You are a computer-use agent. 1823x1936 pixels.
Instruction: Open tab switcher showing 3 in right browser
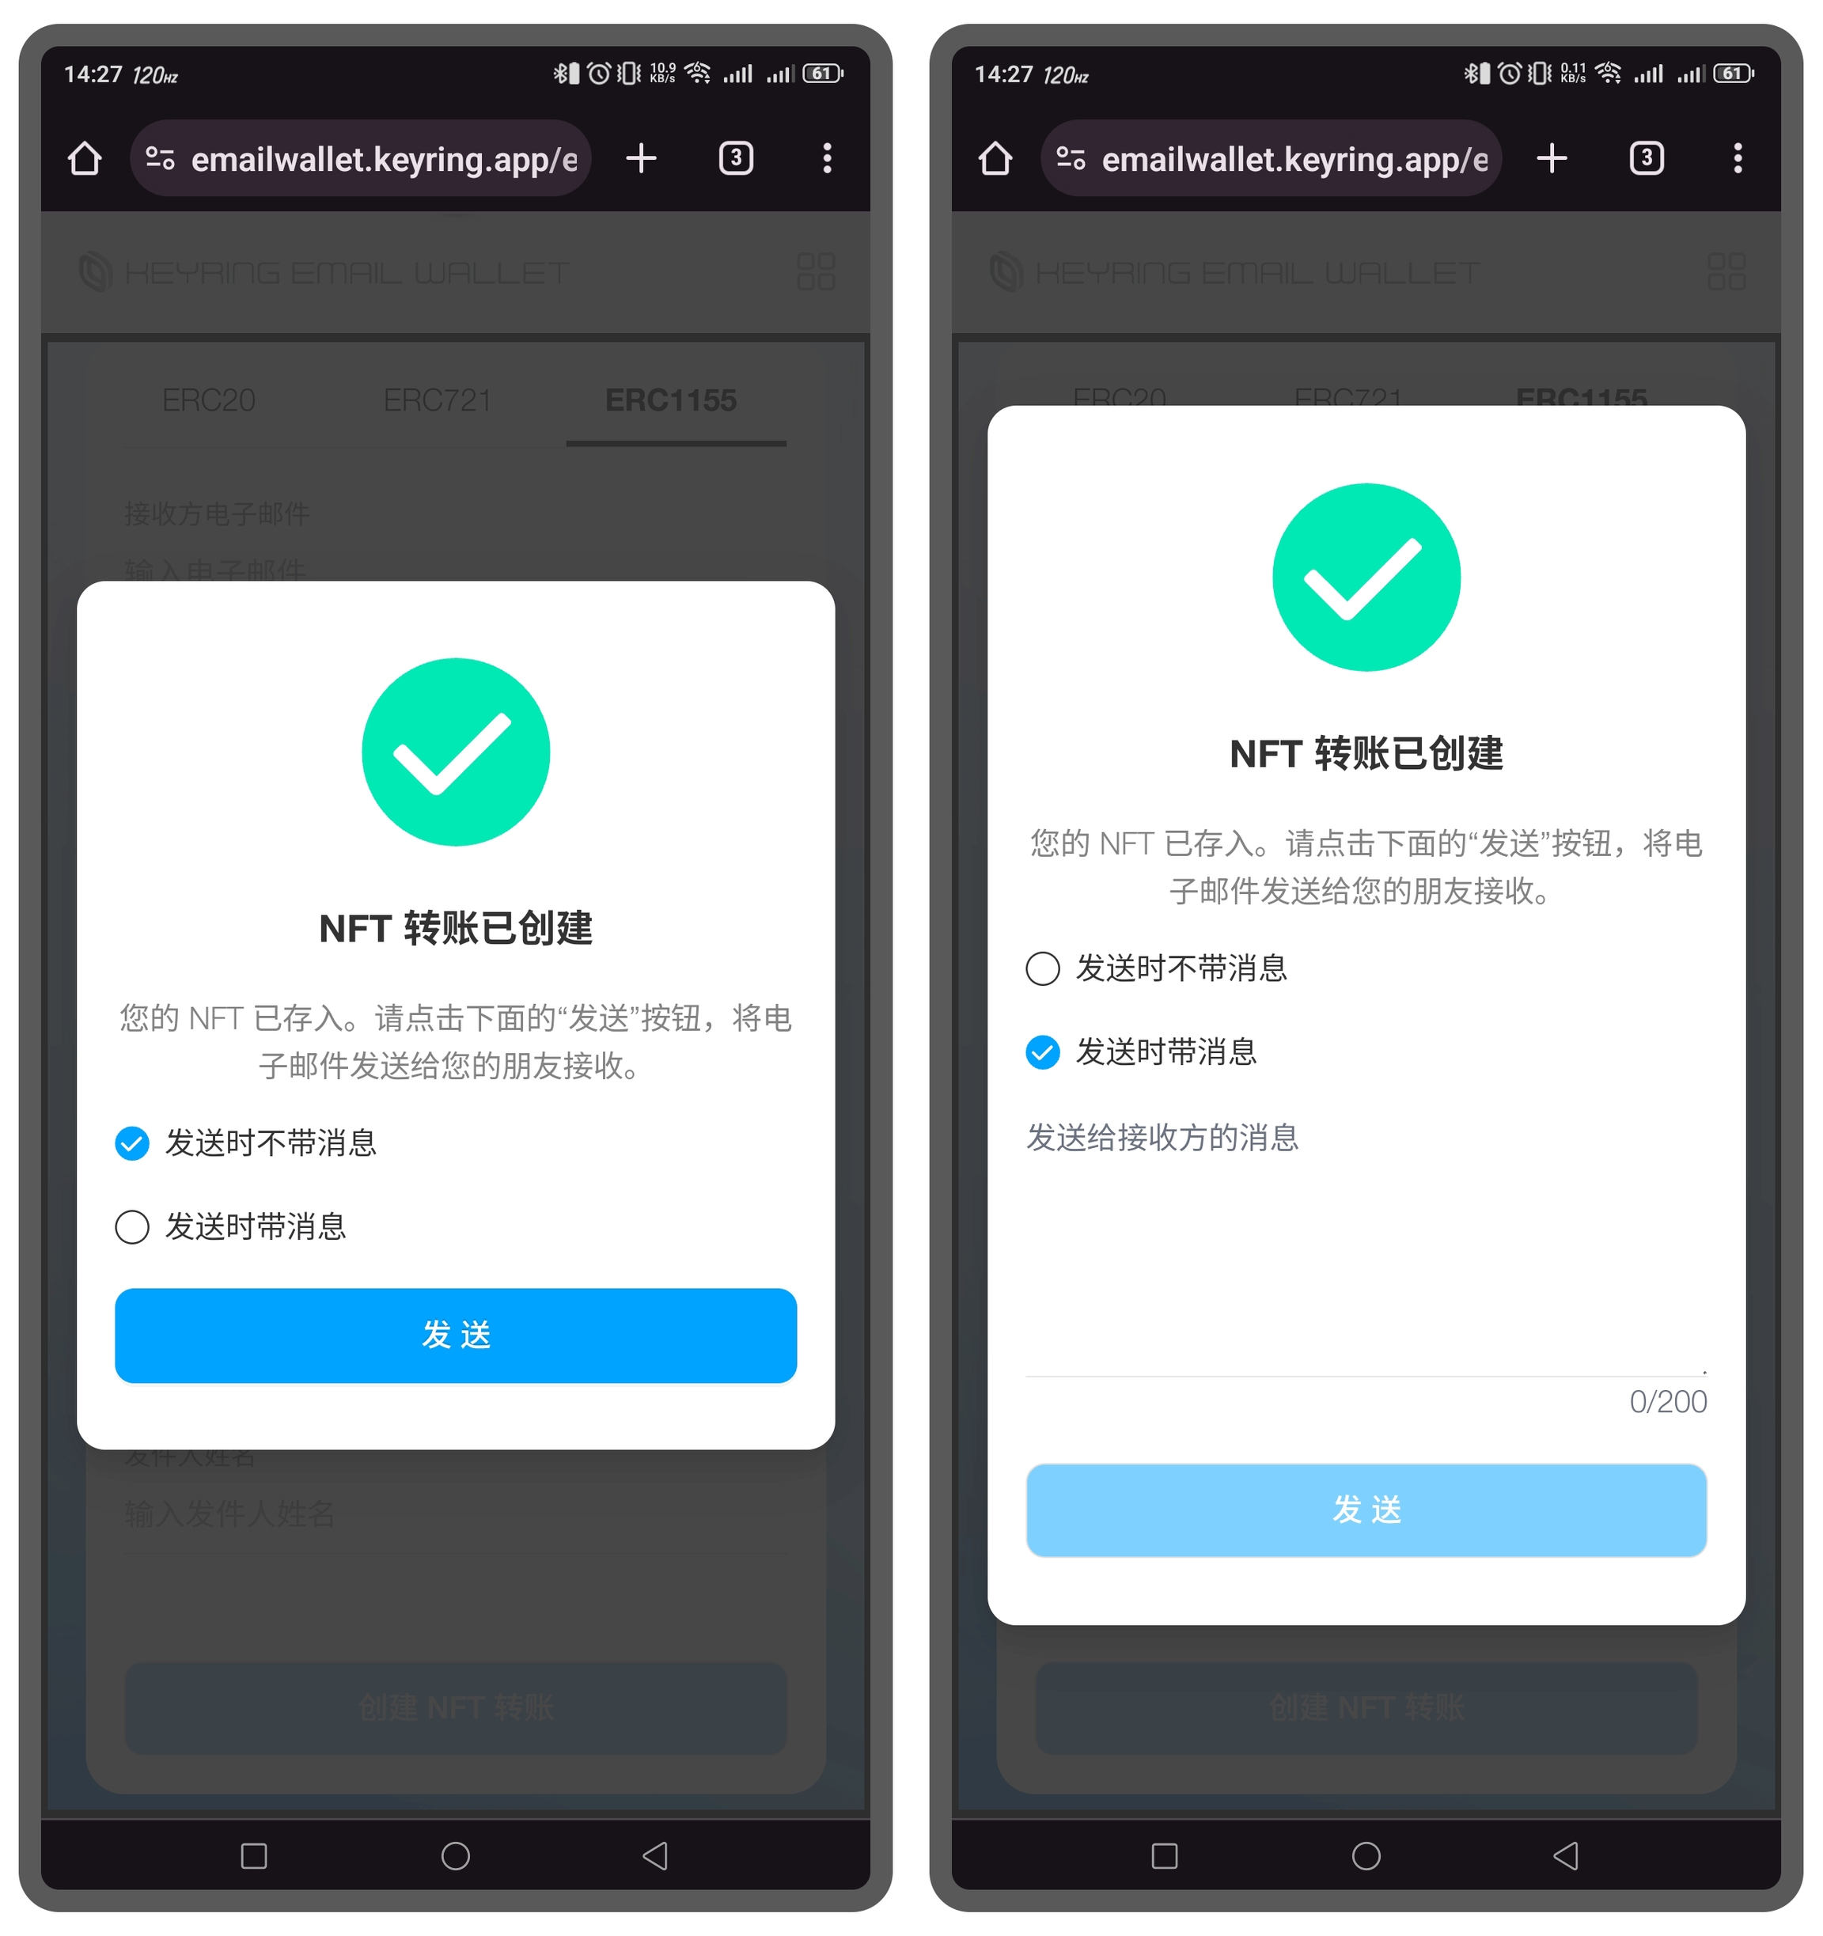click(x=1647, y=157)
